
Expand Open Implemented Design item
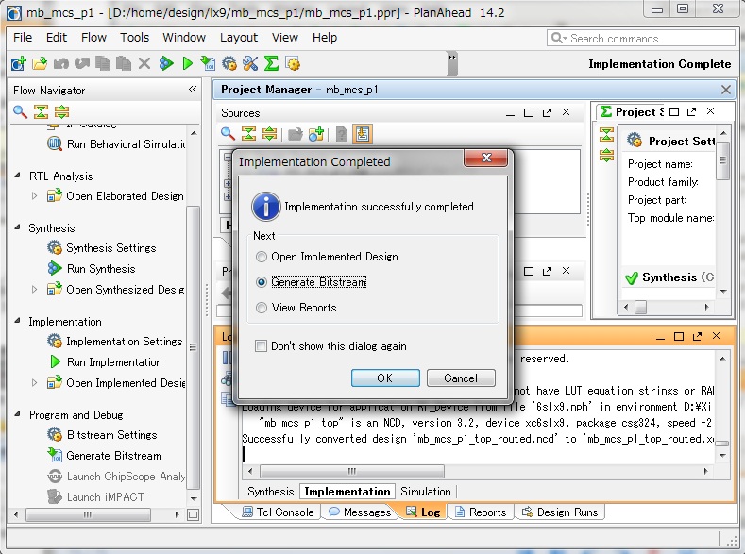pyautogui.click(x=34, y=382)
